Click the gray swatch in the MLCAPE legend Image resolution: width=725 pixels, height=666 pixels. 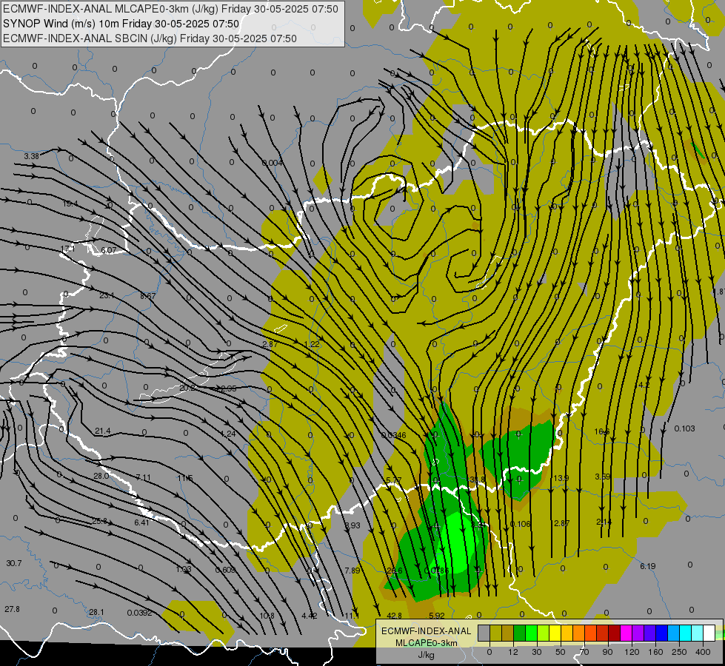[484, 633]
